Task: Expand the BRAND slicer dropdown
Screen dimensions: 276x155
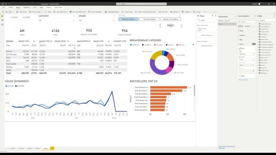Action: click(x=114, y=20)
